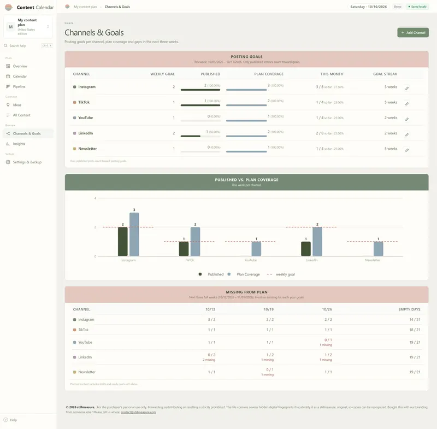Viewport: 437px width, 429px height.
Task: Edit the Instagram channel goal
Action: point(407,89)
